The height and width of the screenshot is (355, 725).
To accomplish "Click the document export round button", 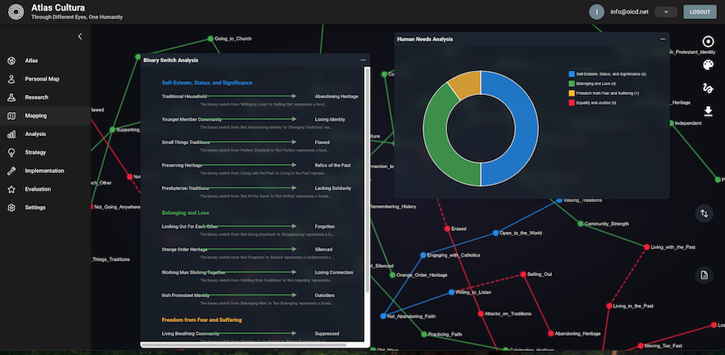I will (x=704, y=275).
